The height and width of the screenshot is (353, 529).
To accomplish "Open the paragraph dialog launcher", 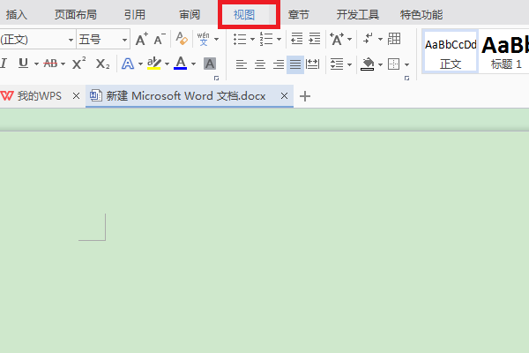I will [406, 79].
